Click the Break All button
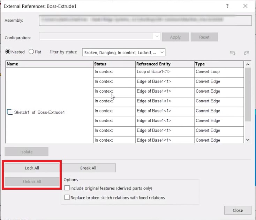This screenshot has height=220, width=256. pyautogui.click(x=88, y=168)
